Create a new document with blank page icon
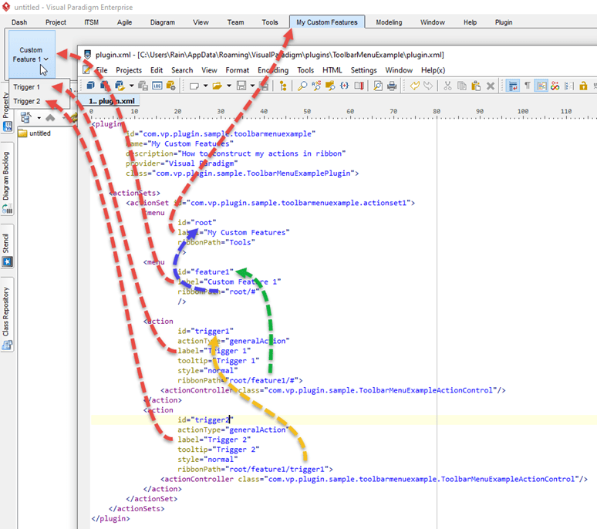Viewport: 597px width, 529px height. coord(194,86)
